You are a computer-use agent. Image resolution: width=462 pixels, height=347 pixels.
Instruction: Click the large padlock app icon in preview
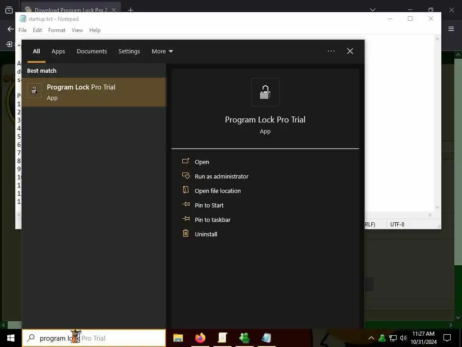[x=265, y=92]
